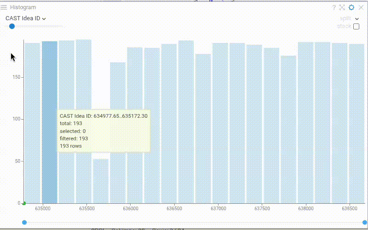Expand histogram viewer to full screen
This screenshot has height=230, width=368.
pyautogui.click(x=342, y=7)
